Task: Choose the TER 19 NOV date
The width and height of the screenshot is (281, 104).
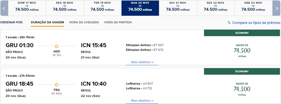Action: click(102, 8)
